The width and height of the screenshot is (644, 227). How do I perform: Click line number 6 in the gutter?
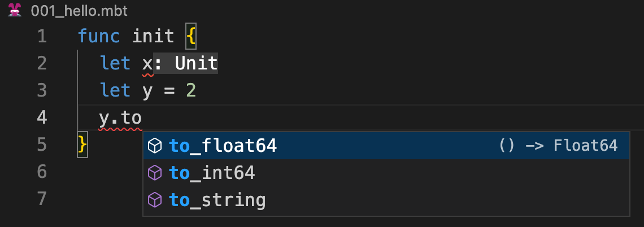point(41,172)
